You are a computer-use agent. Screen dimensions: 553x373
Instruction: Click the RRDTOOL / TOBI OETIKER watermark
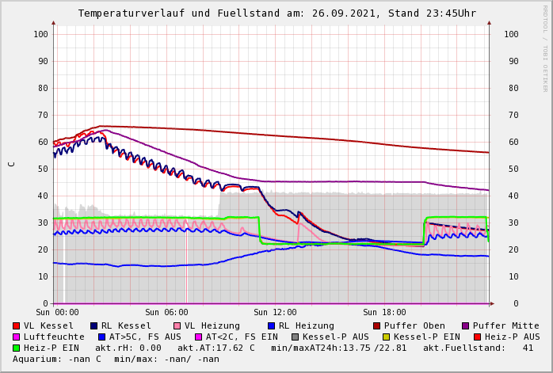545,48
